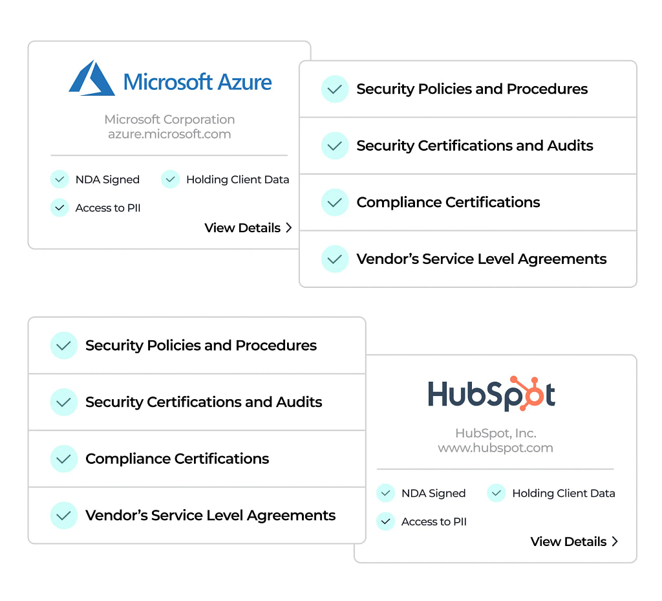
Task: Click checkmark icon beside Azure Vendor's Service Level Agreements
Action: click(x=335, y=259)
